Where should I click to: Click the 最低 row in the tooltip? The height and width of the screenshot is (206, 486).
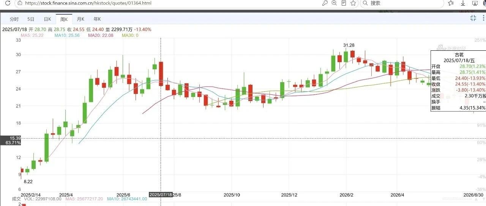(458, 78)
